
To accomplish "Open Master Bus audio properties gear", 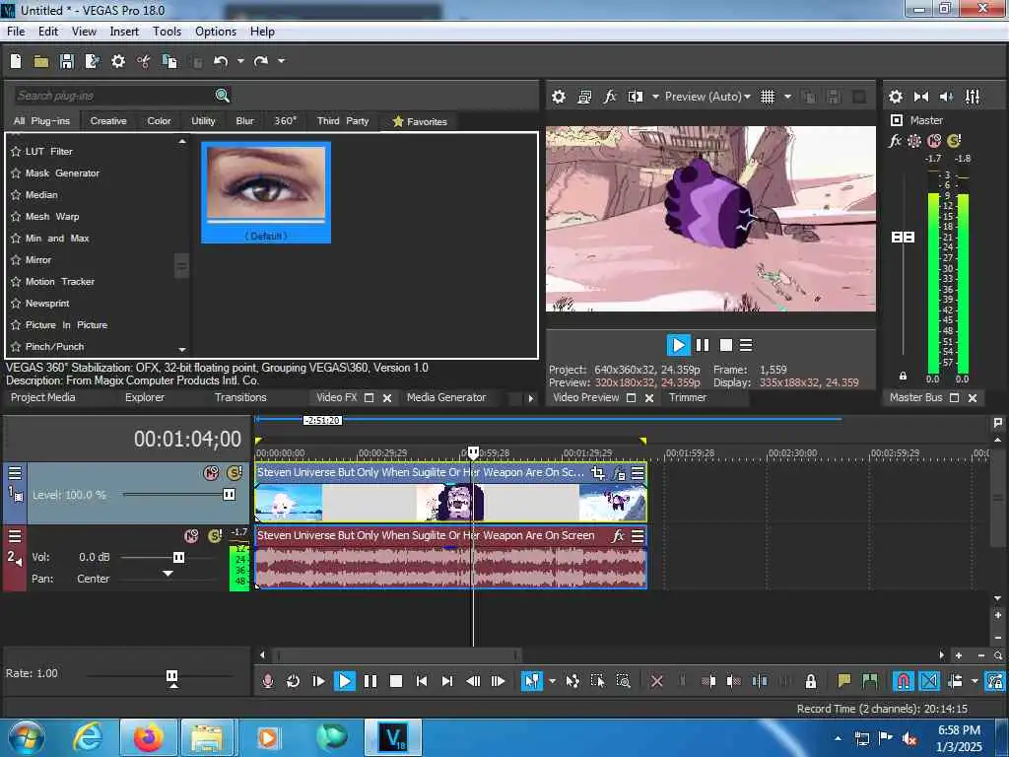I will click(x=895, y=97).
